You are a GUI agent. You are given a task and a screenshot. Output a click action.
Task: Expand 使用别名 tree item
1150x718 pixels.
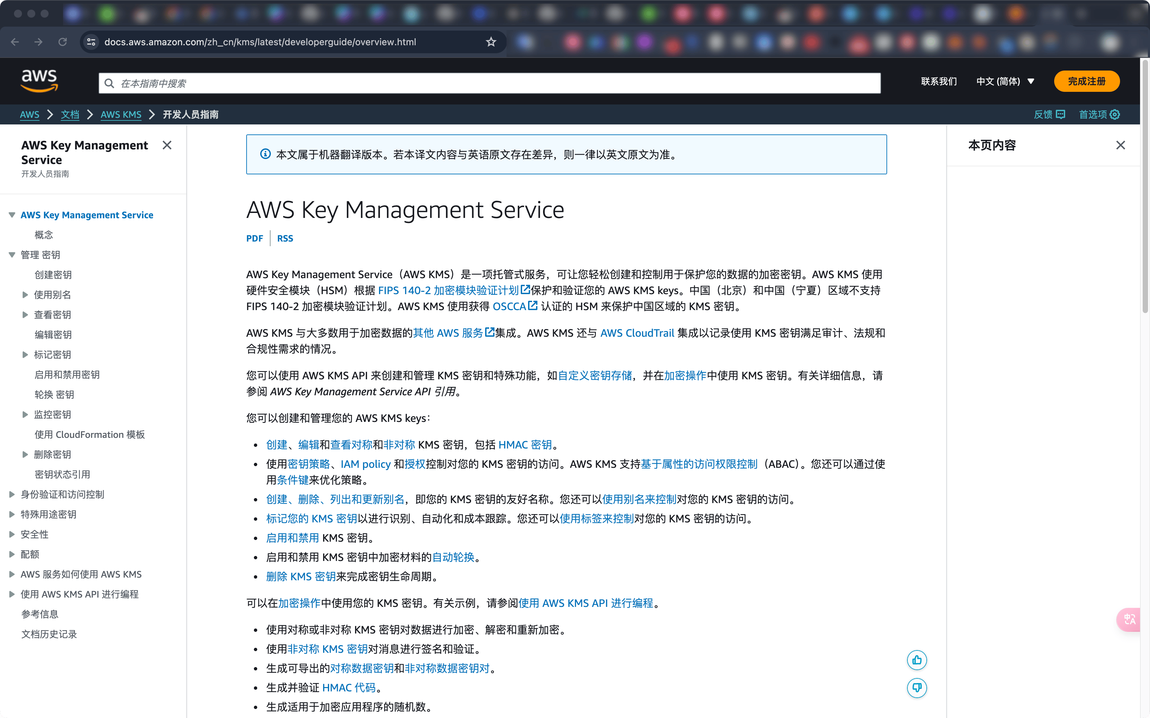25,295
